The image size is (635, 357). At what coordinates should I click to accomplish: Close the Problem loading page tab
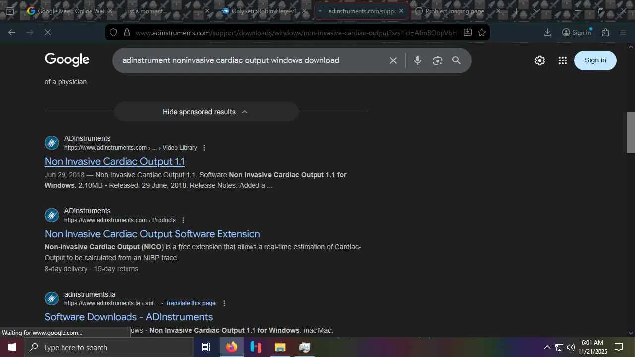[498, 11]
